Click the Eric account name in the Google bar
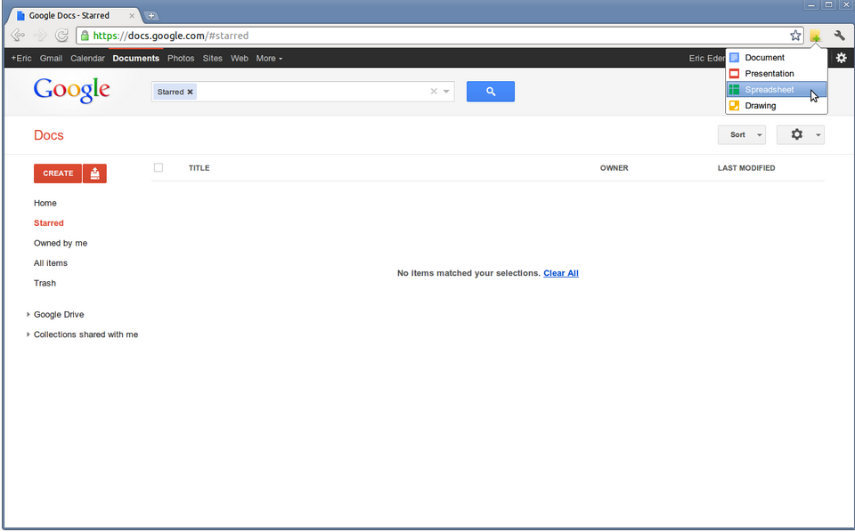Image resolution: width=855 pixels, height=532 pixels. tap(706, 58)
